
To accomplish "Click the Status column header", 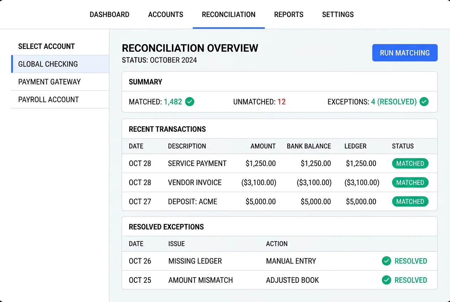I will tap(403, 146).
